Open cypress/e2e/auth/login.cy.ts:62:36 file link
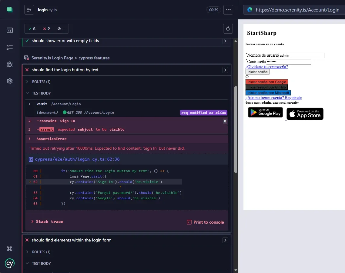The height and width of the screenshot is (273, 345). click(x=77, y=159)
